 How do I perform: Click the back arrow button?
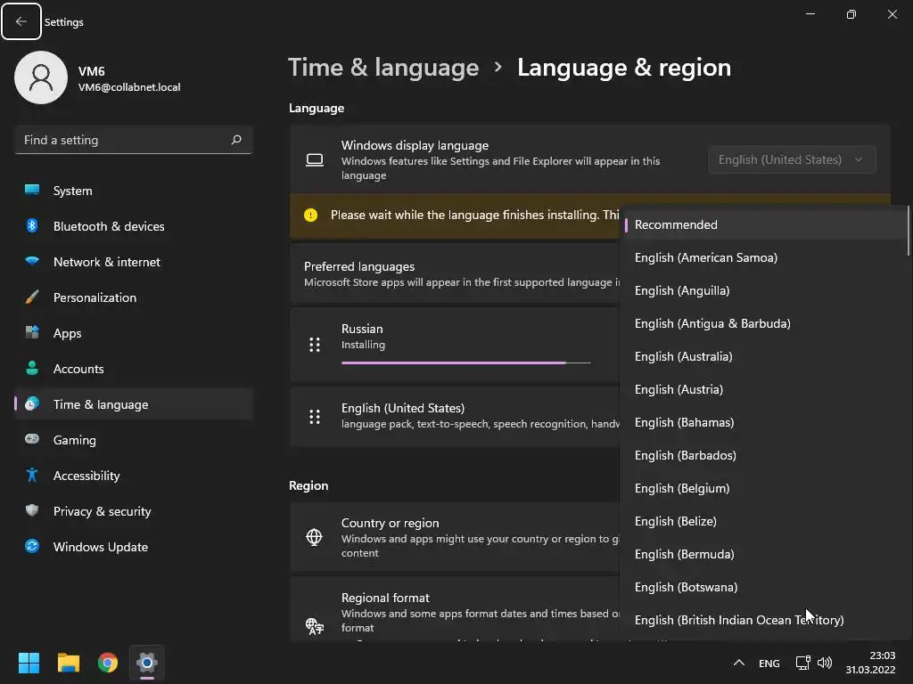[21, 22]
